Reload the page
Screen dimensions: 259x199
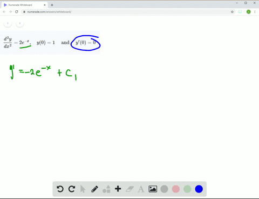[17, 12]
